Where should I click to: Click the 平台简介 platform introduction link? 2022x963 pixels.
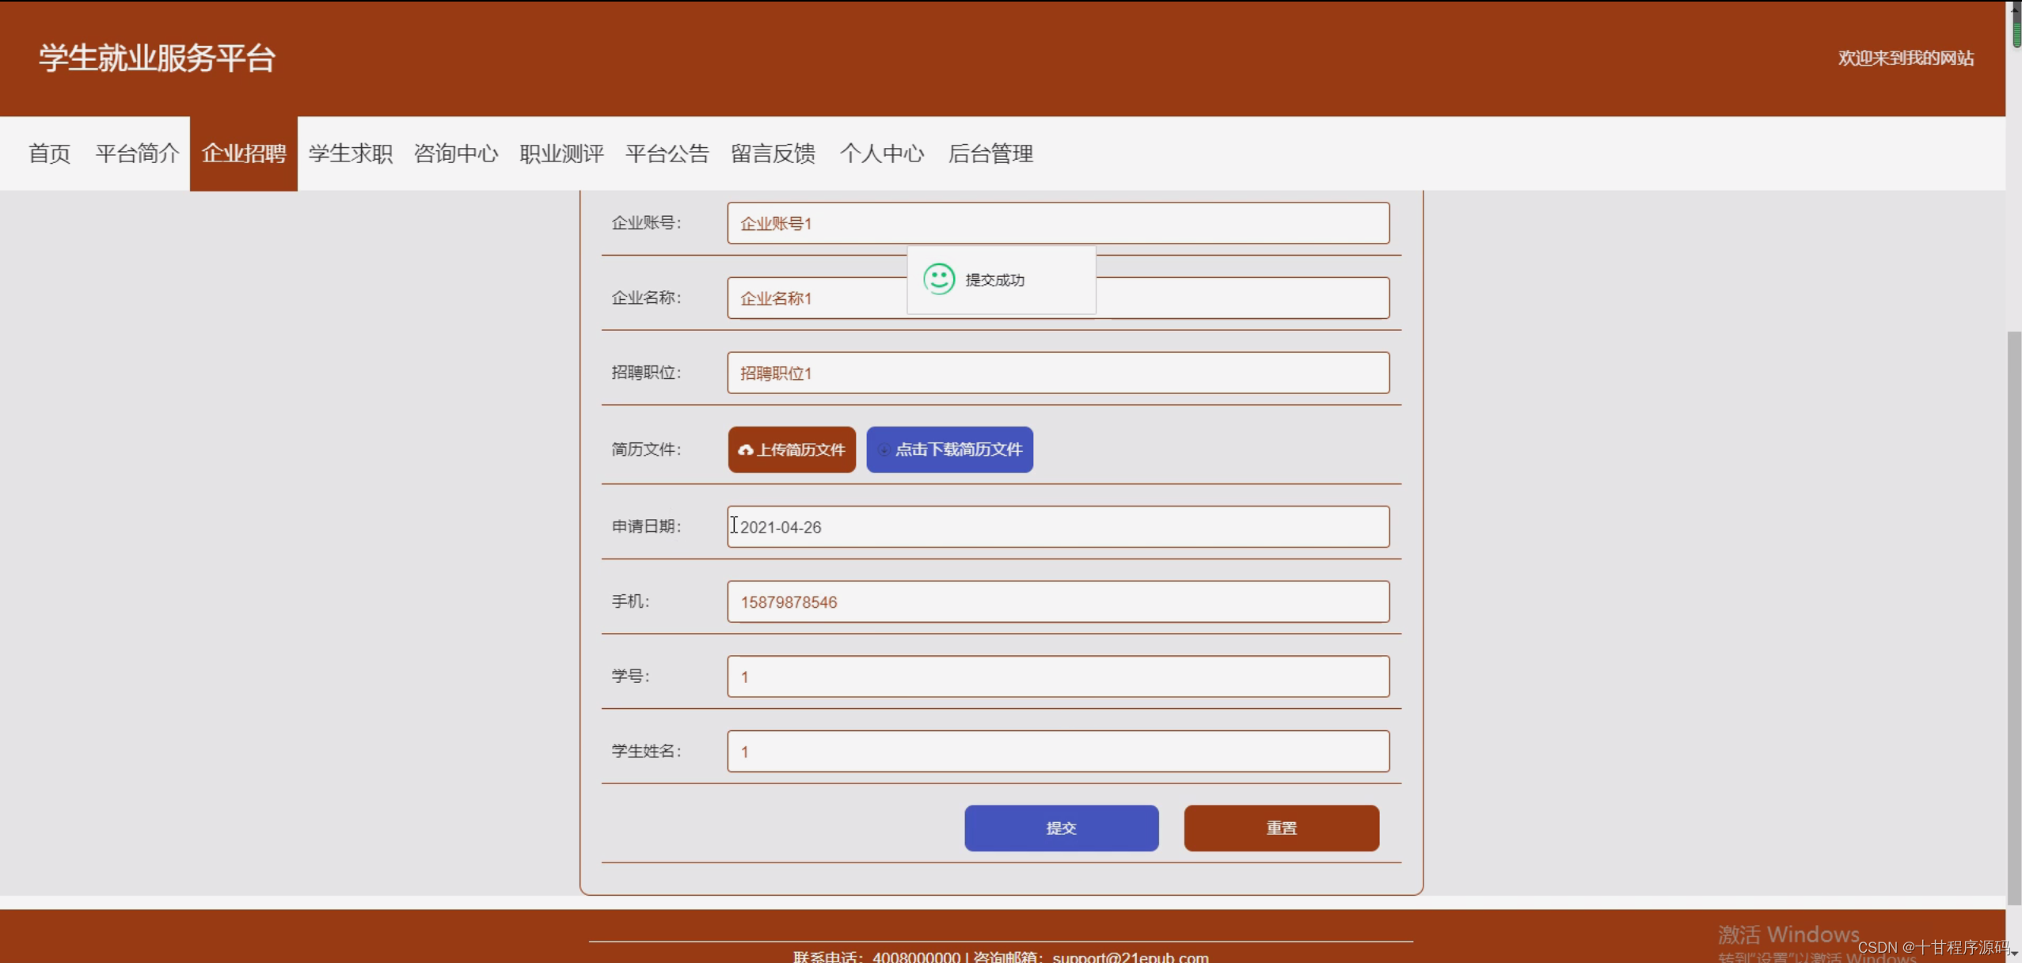tap(137, 154)
